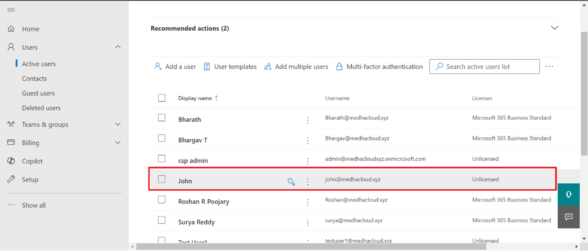Open the feedback panel icon
Screen dimensions: 588x251
568,217
